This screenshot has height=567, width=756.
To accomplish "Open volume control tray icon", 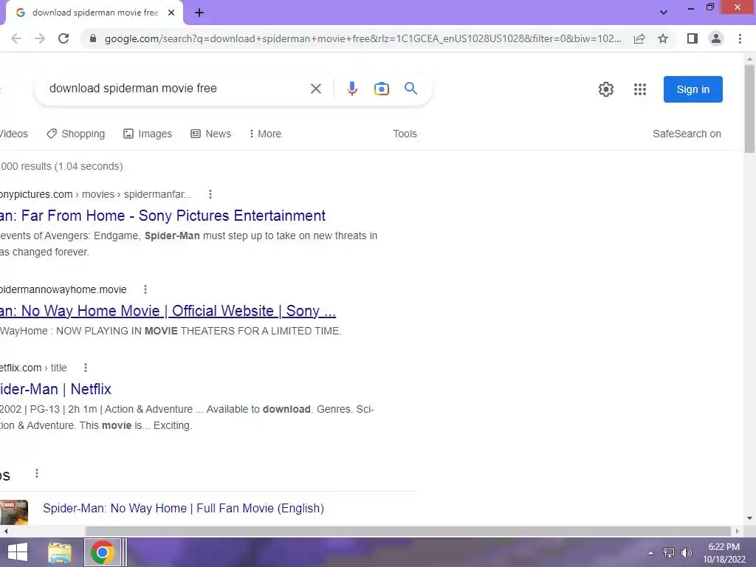I will [686, 553].
